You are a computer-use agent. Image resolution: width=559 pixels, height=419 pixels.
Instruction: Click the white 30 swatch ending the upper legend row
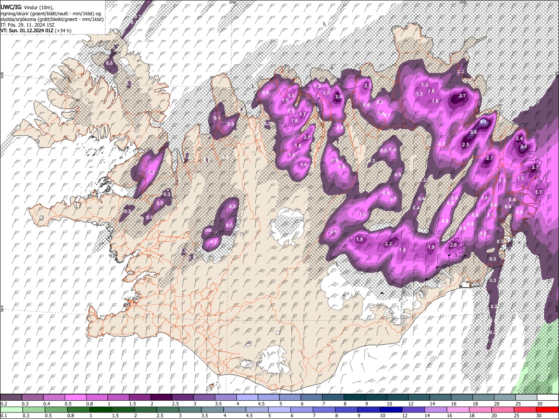[547, 397]
